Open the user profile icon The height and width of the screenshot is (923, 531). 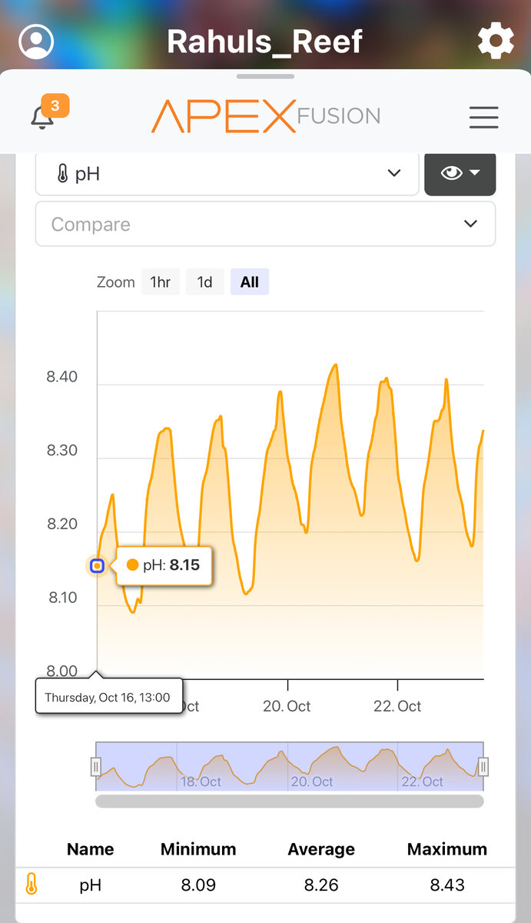36,42
